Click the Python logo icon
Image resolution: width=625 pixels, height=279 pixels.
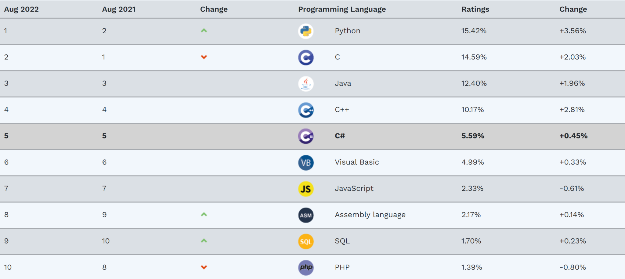point(305,31)
